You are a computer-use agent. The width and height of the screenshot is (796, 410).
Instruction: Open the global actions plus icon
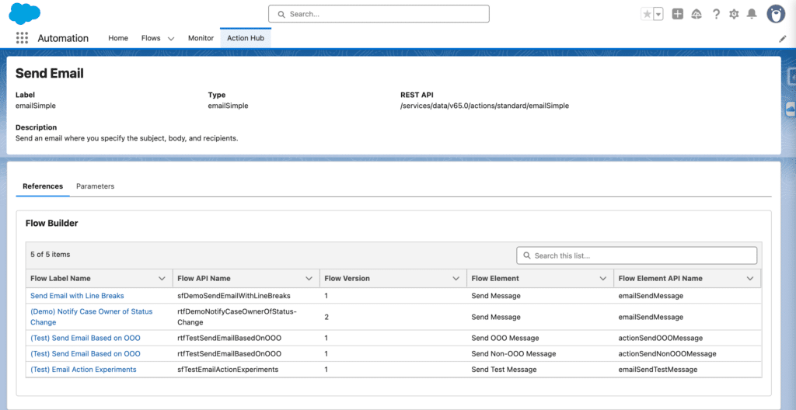[x=678, y=14]
